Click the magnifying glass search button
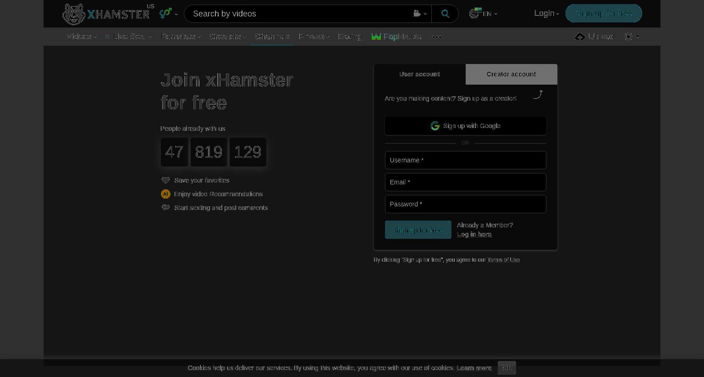Screen dimensions: 704x377 tap(445, 14)
